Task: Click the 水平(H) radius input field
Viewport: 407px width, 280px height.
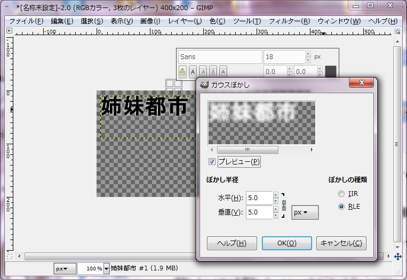Action: pos(259,198)
